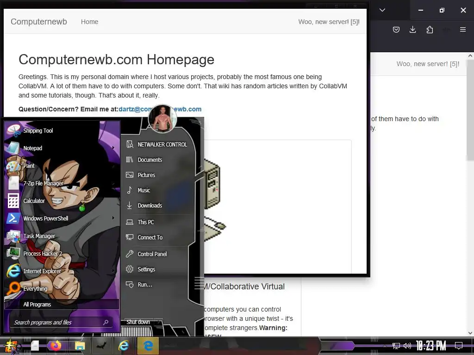Click the blank document taskbar icon

[35, 346]
